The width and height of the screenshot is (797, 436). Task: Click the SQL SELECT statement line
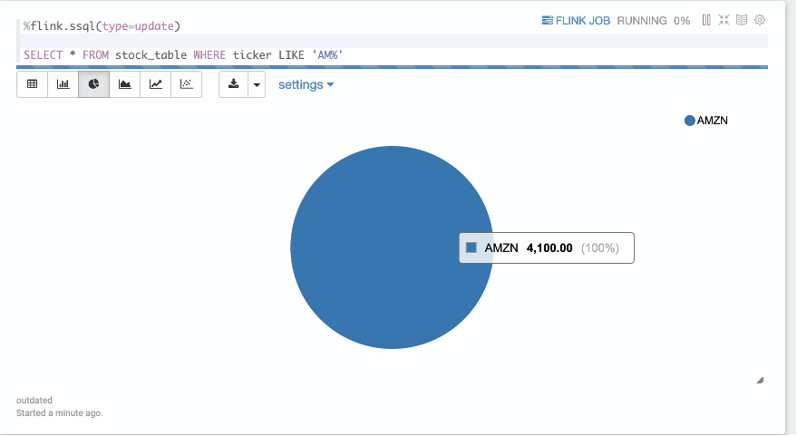click(x=183, y=55)
